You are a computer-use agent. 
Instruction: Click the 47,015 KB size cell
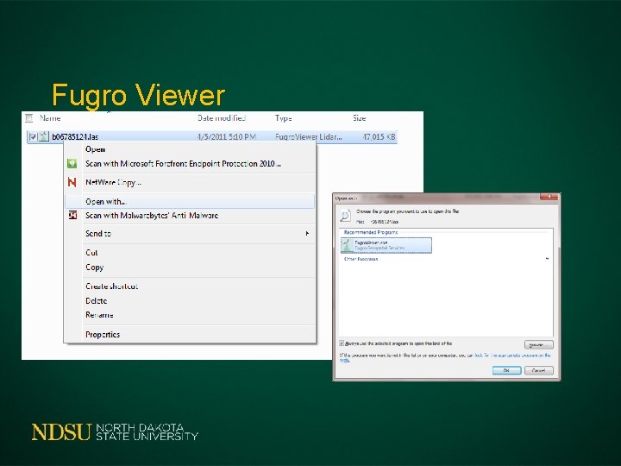click(x=379, y=136)
